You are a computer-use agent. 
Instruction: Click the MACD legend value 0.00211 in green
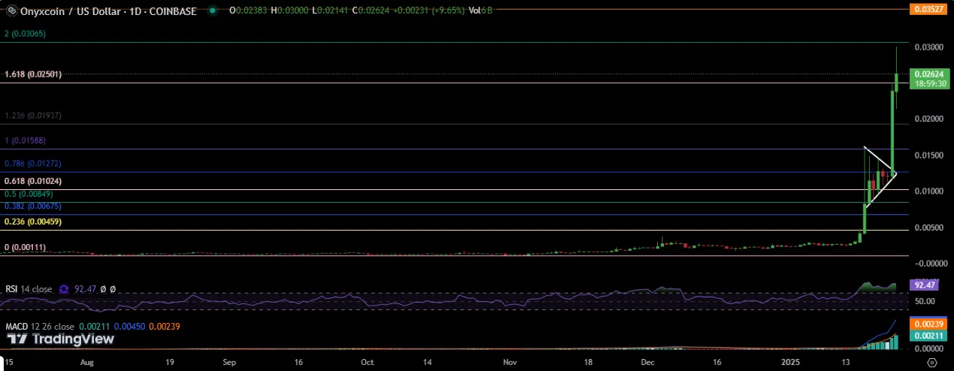[95, 326]
